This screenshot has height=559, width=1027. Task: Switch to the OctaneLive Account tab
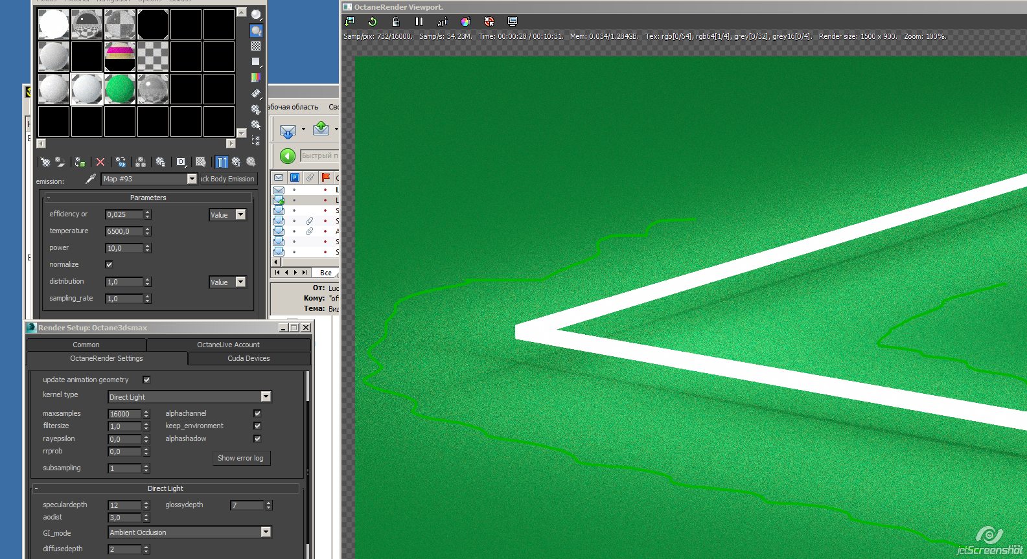pos(228,345)
